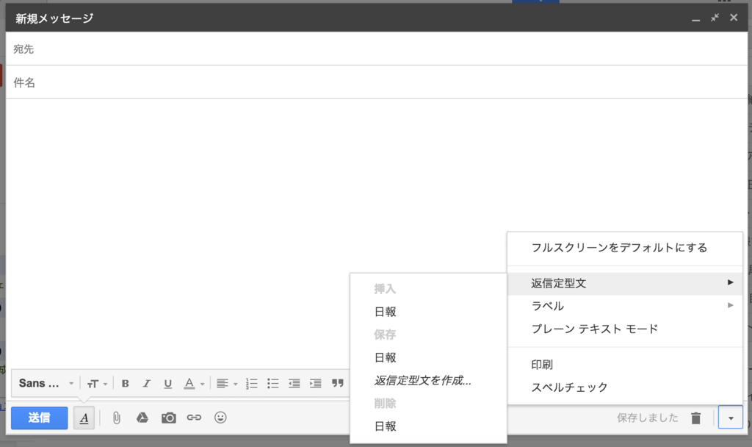Image resolution: width=752 pixels, height=447 pixels.
Task: Insert a photo using the camera icon
Action: point(168,418)
